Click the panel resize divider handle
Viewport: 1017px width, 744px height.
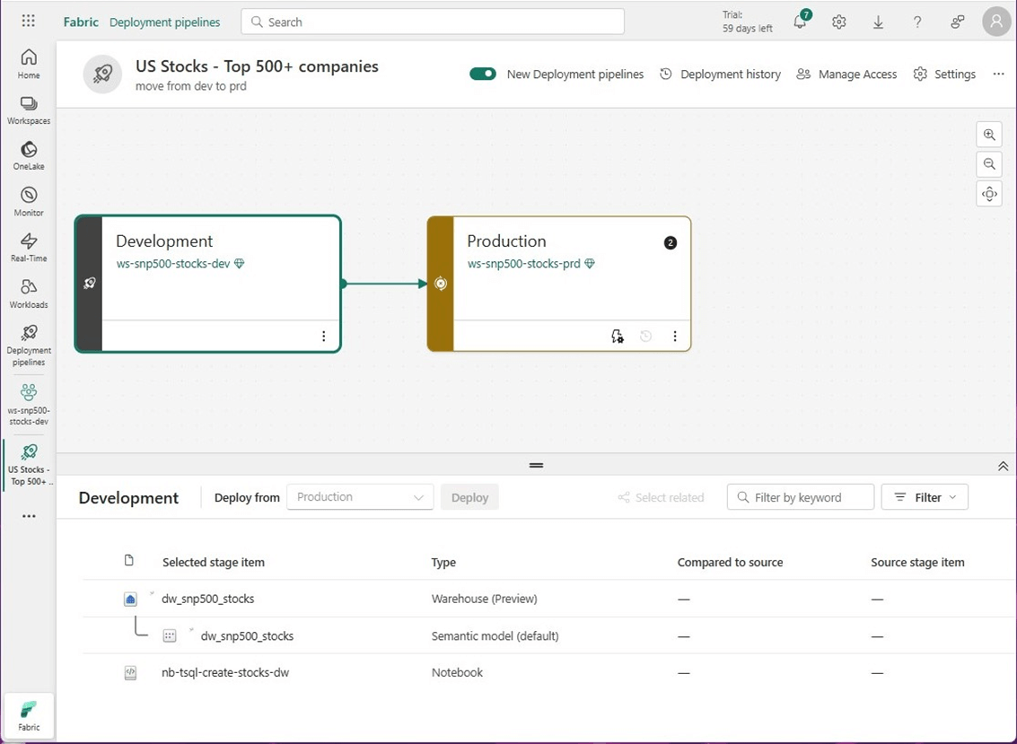(536, 465)
